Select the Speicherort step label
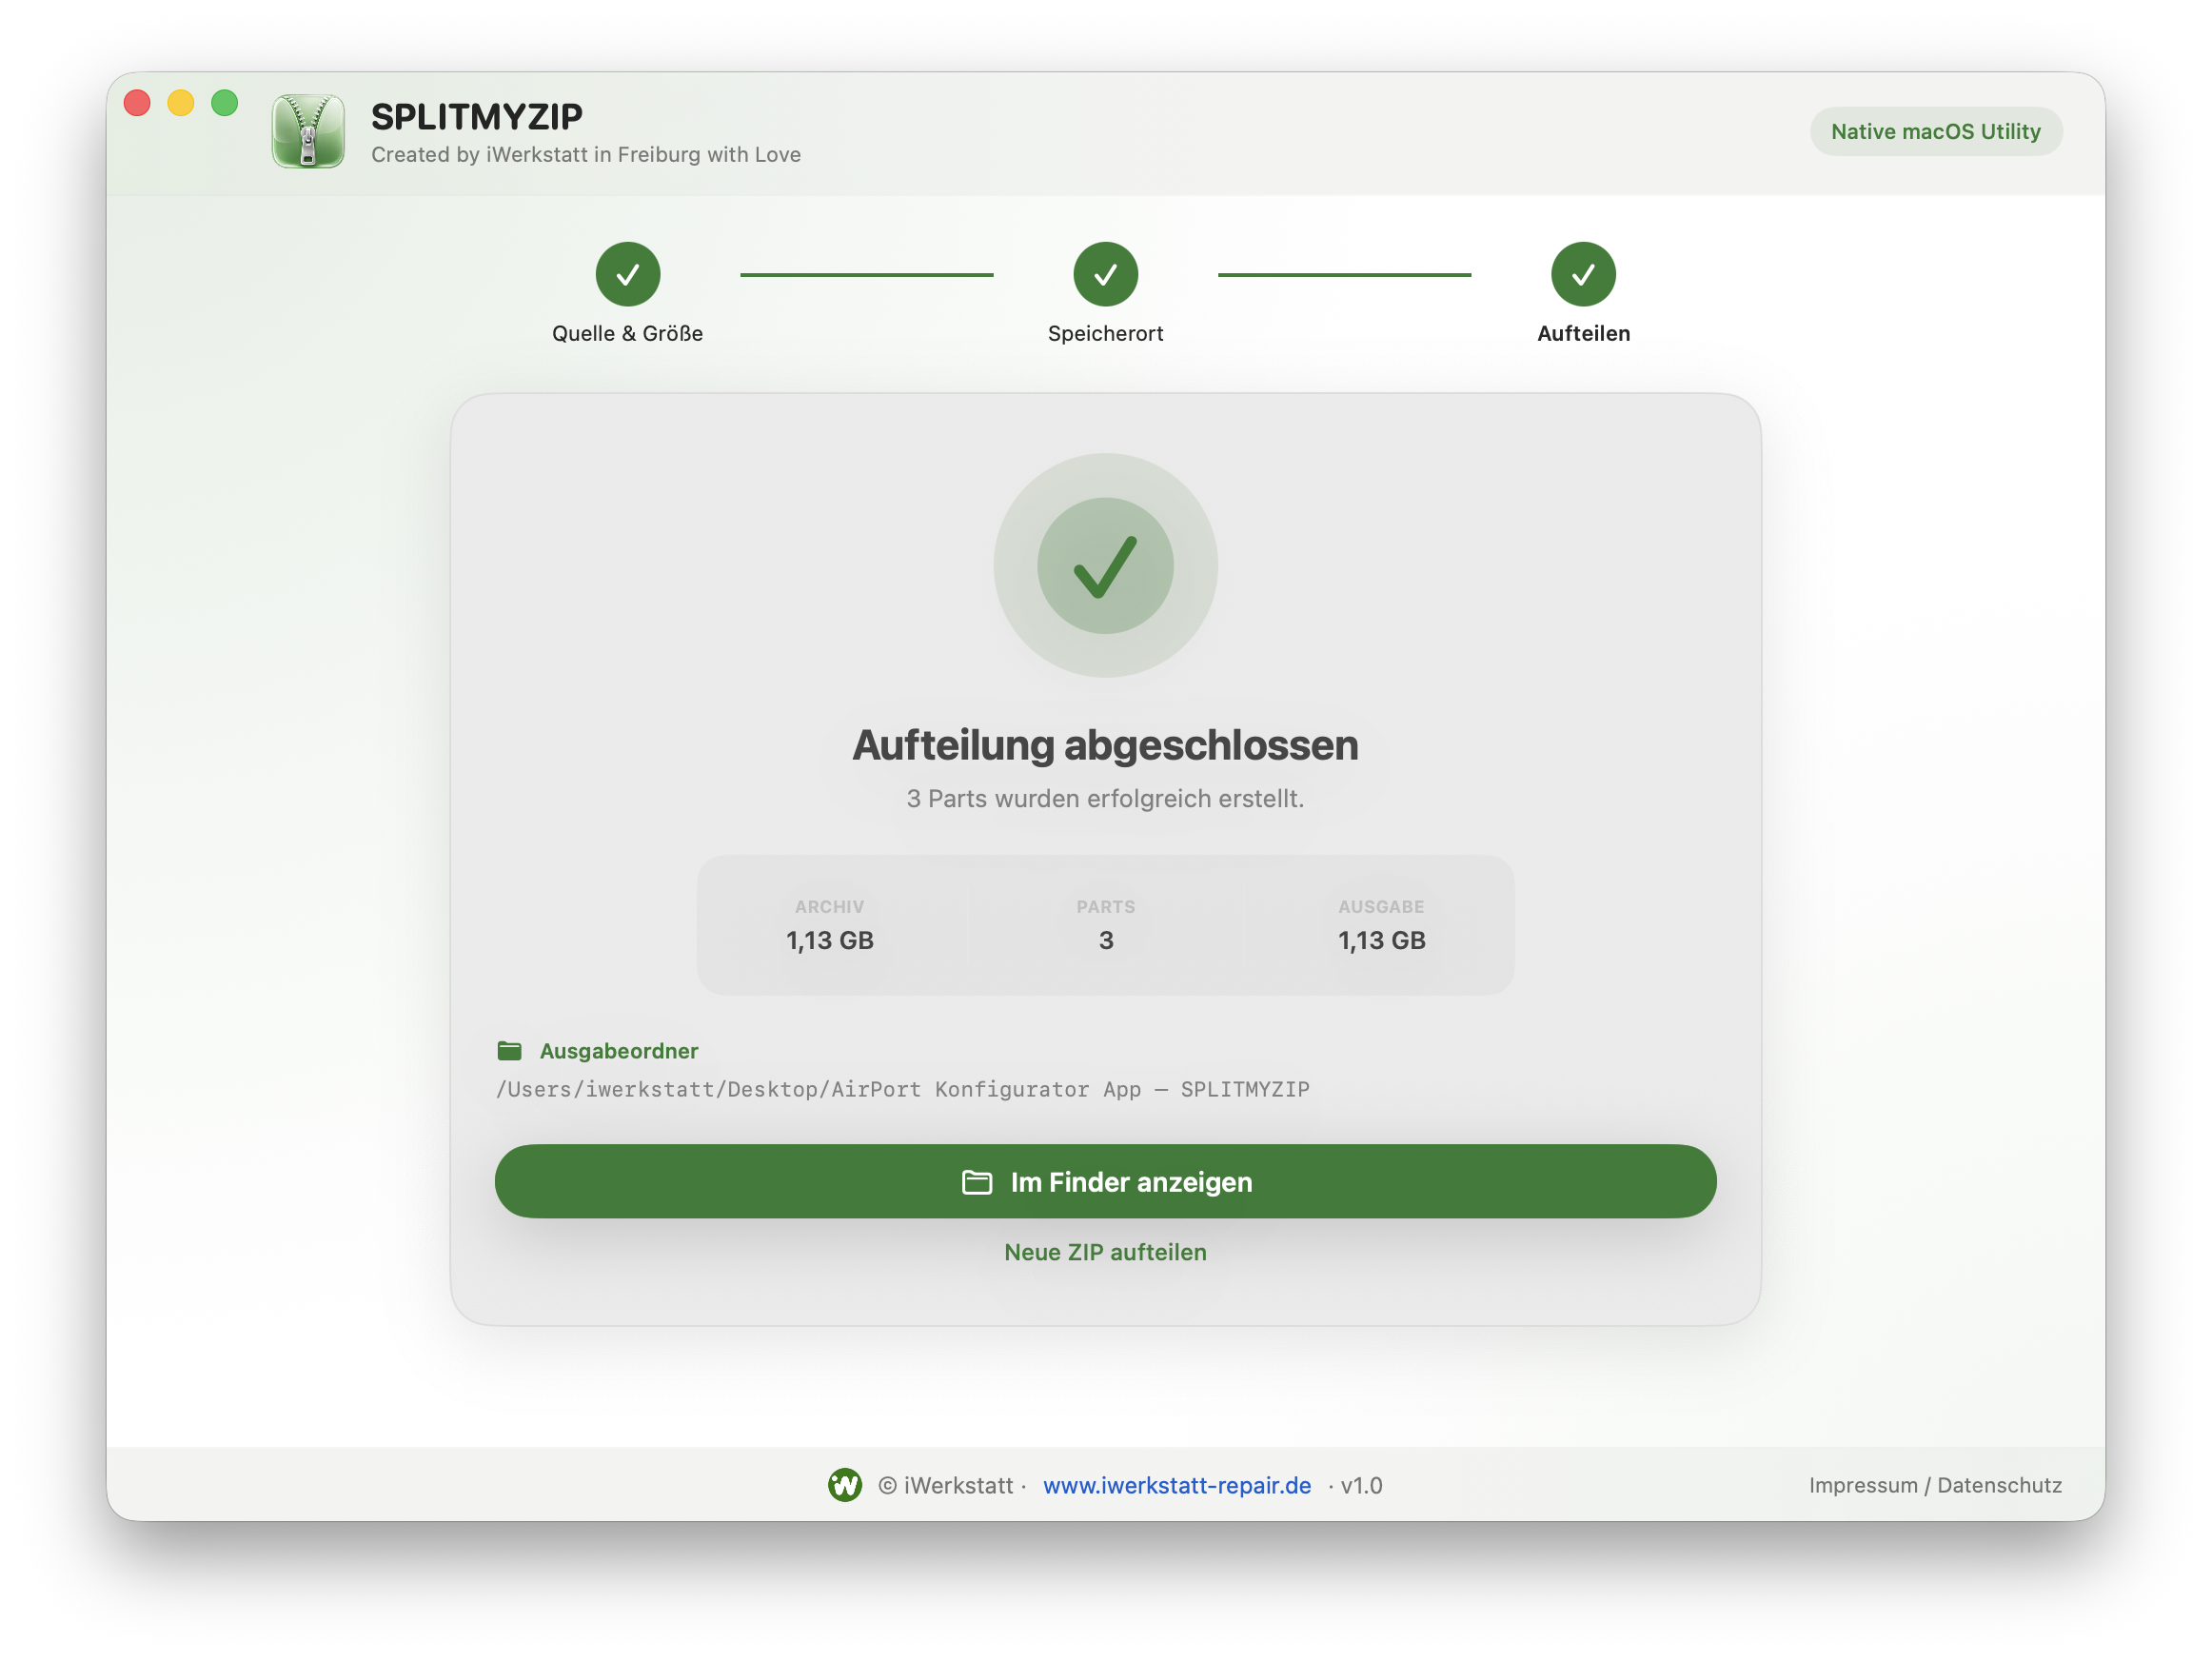 click(1105, 333)
